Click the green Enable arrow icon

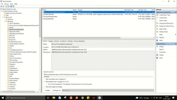tap(157, 47)
